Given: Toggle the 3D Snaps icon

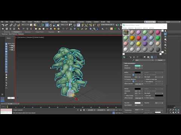Looking at the screenshot, I should (x=83, y=25).
